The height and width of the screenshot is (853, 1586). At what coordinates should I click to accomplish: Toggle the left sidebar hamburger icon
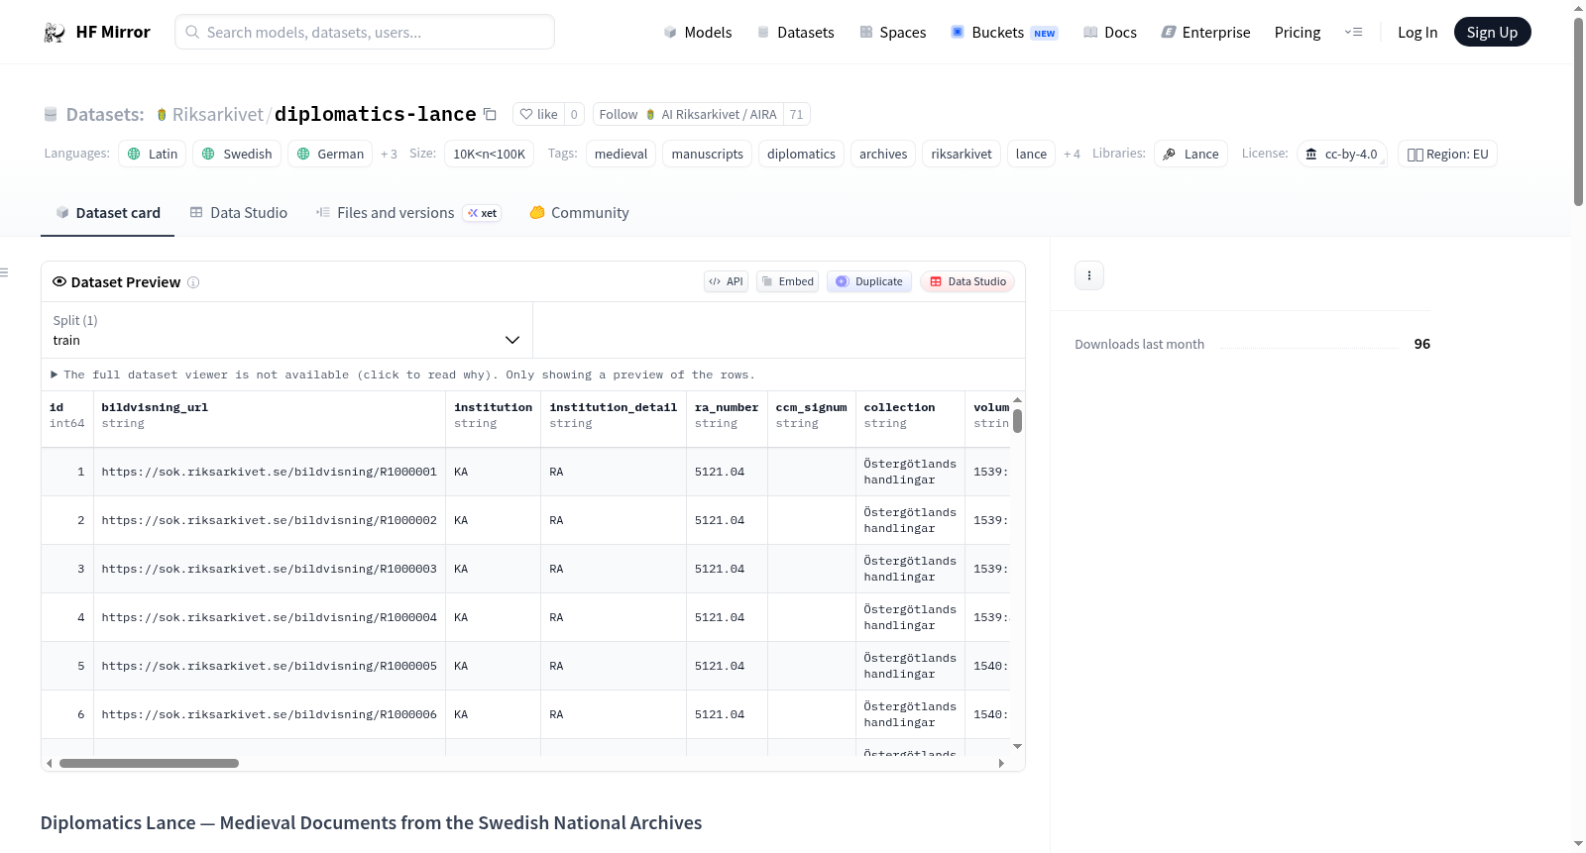pos(4,272)
